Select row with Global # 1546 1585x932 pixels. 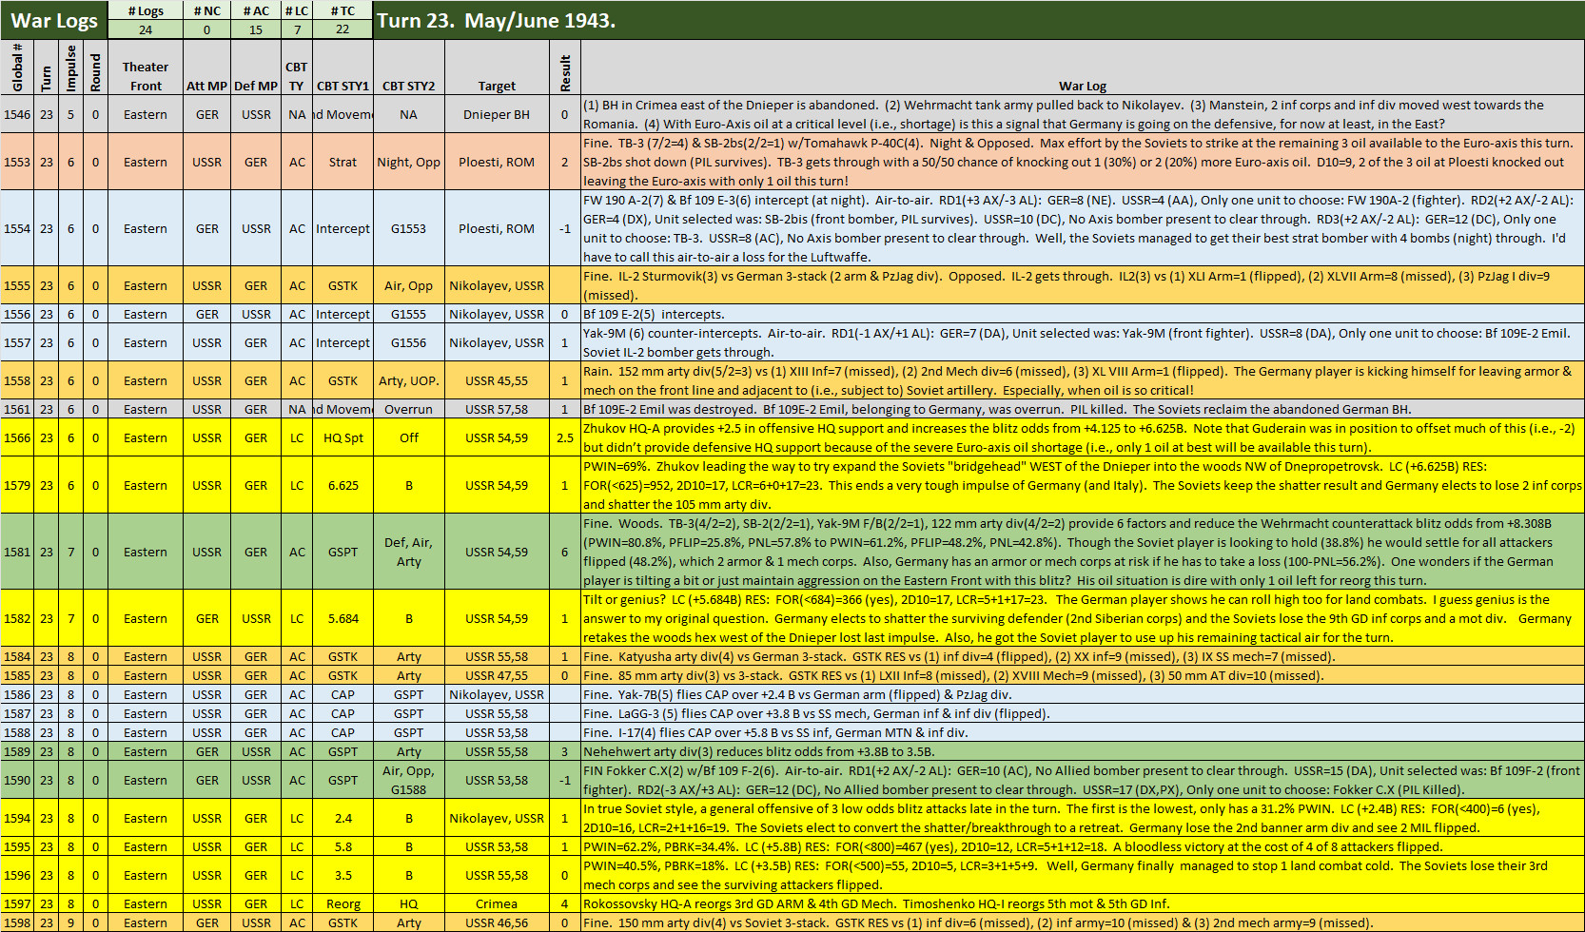16,114
